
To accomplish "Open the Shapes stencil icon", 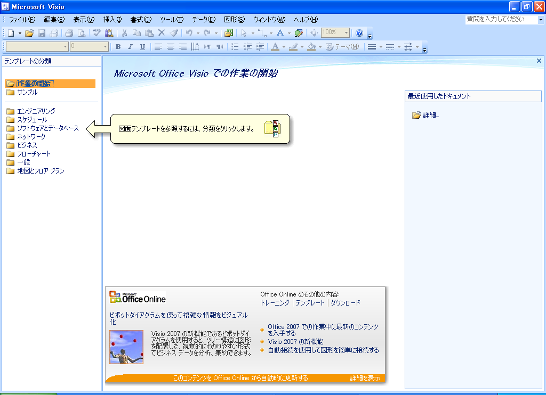I will pyautogui.click(x=229, y=33).
